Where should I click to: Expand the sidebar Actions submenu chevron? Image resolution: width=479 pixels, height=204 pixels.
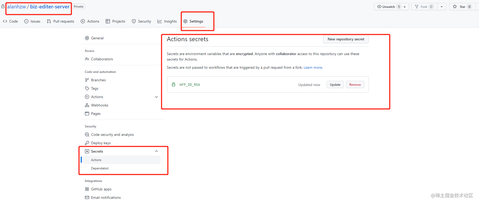tap(156, 97)
